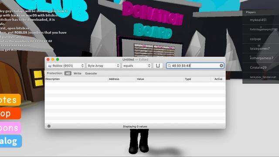Open the gear settings menu
The height and width of the screenshot is (157, 279).
pyautogui.click(x=49, y=126)
